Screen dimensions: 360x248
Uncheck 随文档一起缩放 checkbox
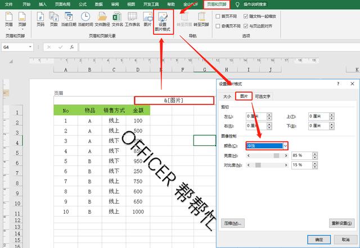tap(246, 16)
